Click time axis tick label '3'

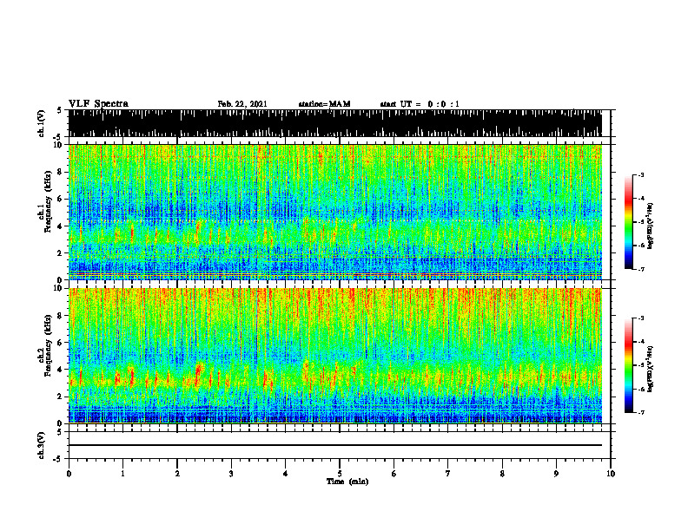click(231, 474)
